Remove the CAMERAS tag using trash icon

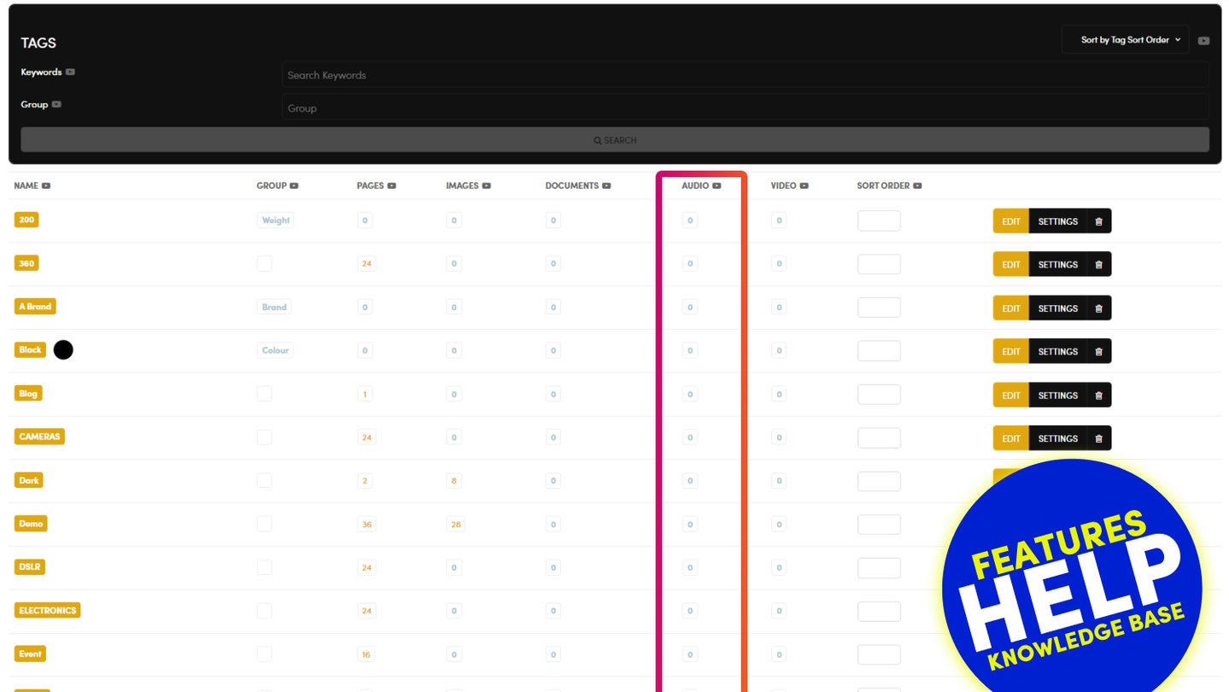[1098, 439]
